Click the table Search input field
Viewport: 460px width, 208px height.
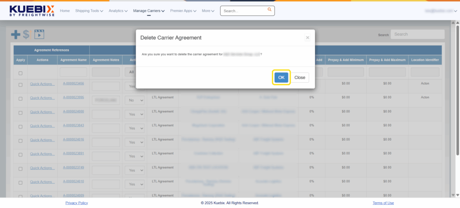click(417, 34)
